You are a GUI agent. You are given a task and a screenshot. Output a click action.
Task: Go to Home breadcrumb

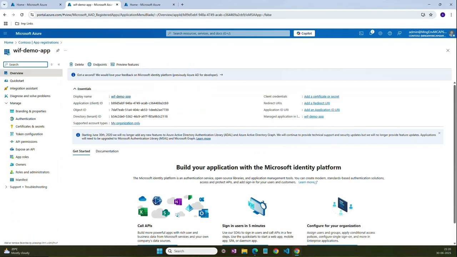[x=9, y=42]
